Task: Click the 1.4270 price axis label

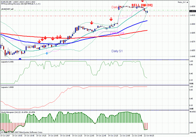Action: coord(192,42)
